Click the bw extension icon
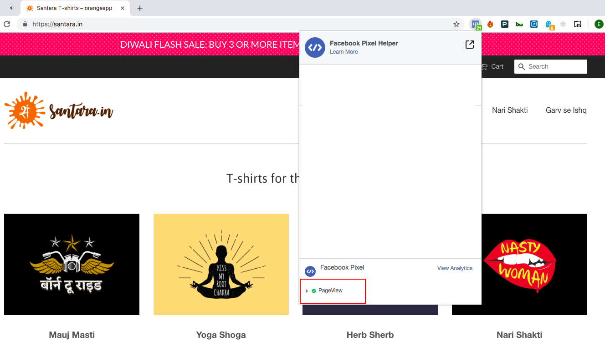This screenshot has width=605, height=356. click(x=519, y=24)
